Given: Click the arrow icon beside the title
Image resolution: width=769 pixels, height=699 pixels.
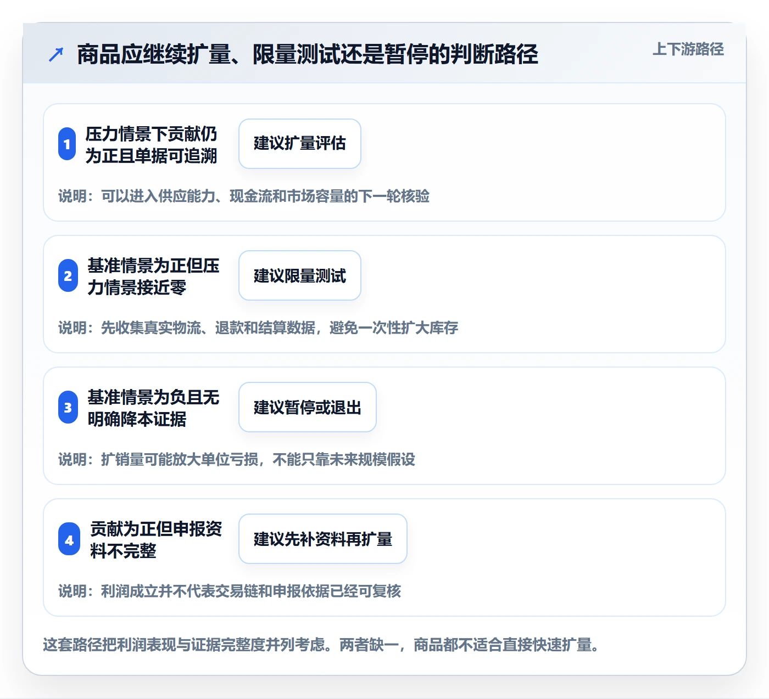Looking at the screenshot, I should 56,54.
